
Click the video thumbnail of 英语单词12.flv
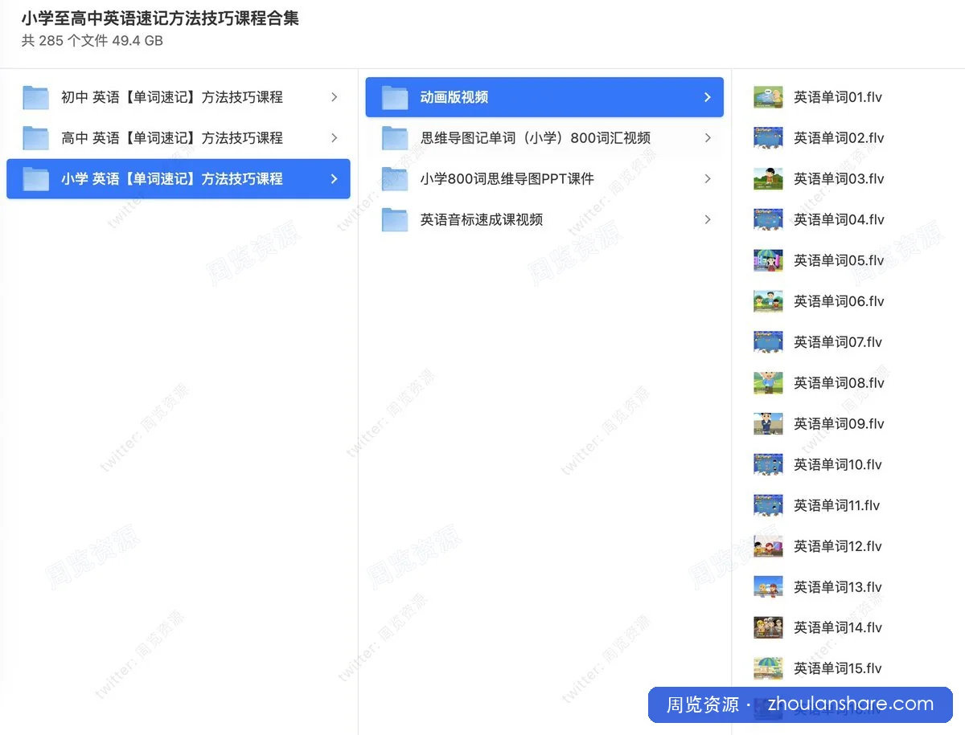(x=768, y=546)
